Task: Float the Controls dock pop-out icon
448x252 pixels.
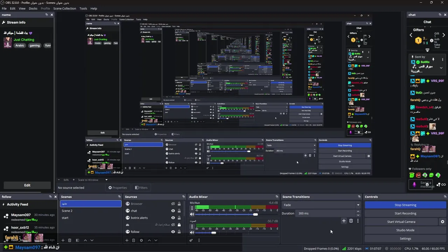Action: [x=445, y=197]
